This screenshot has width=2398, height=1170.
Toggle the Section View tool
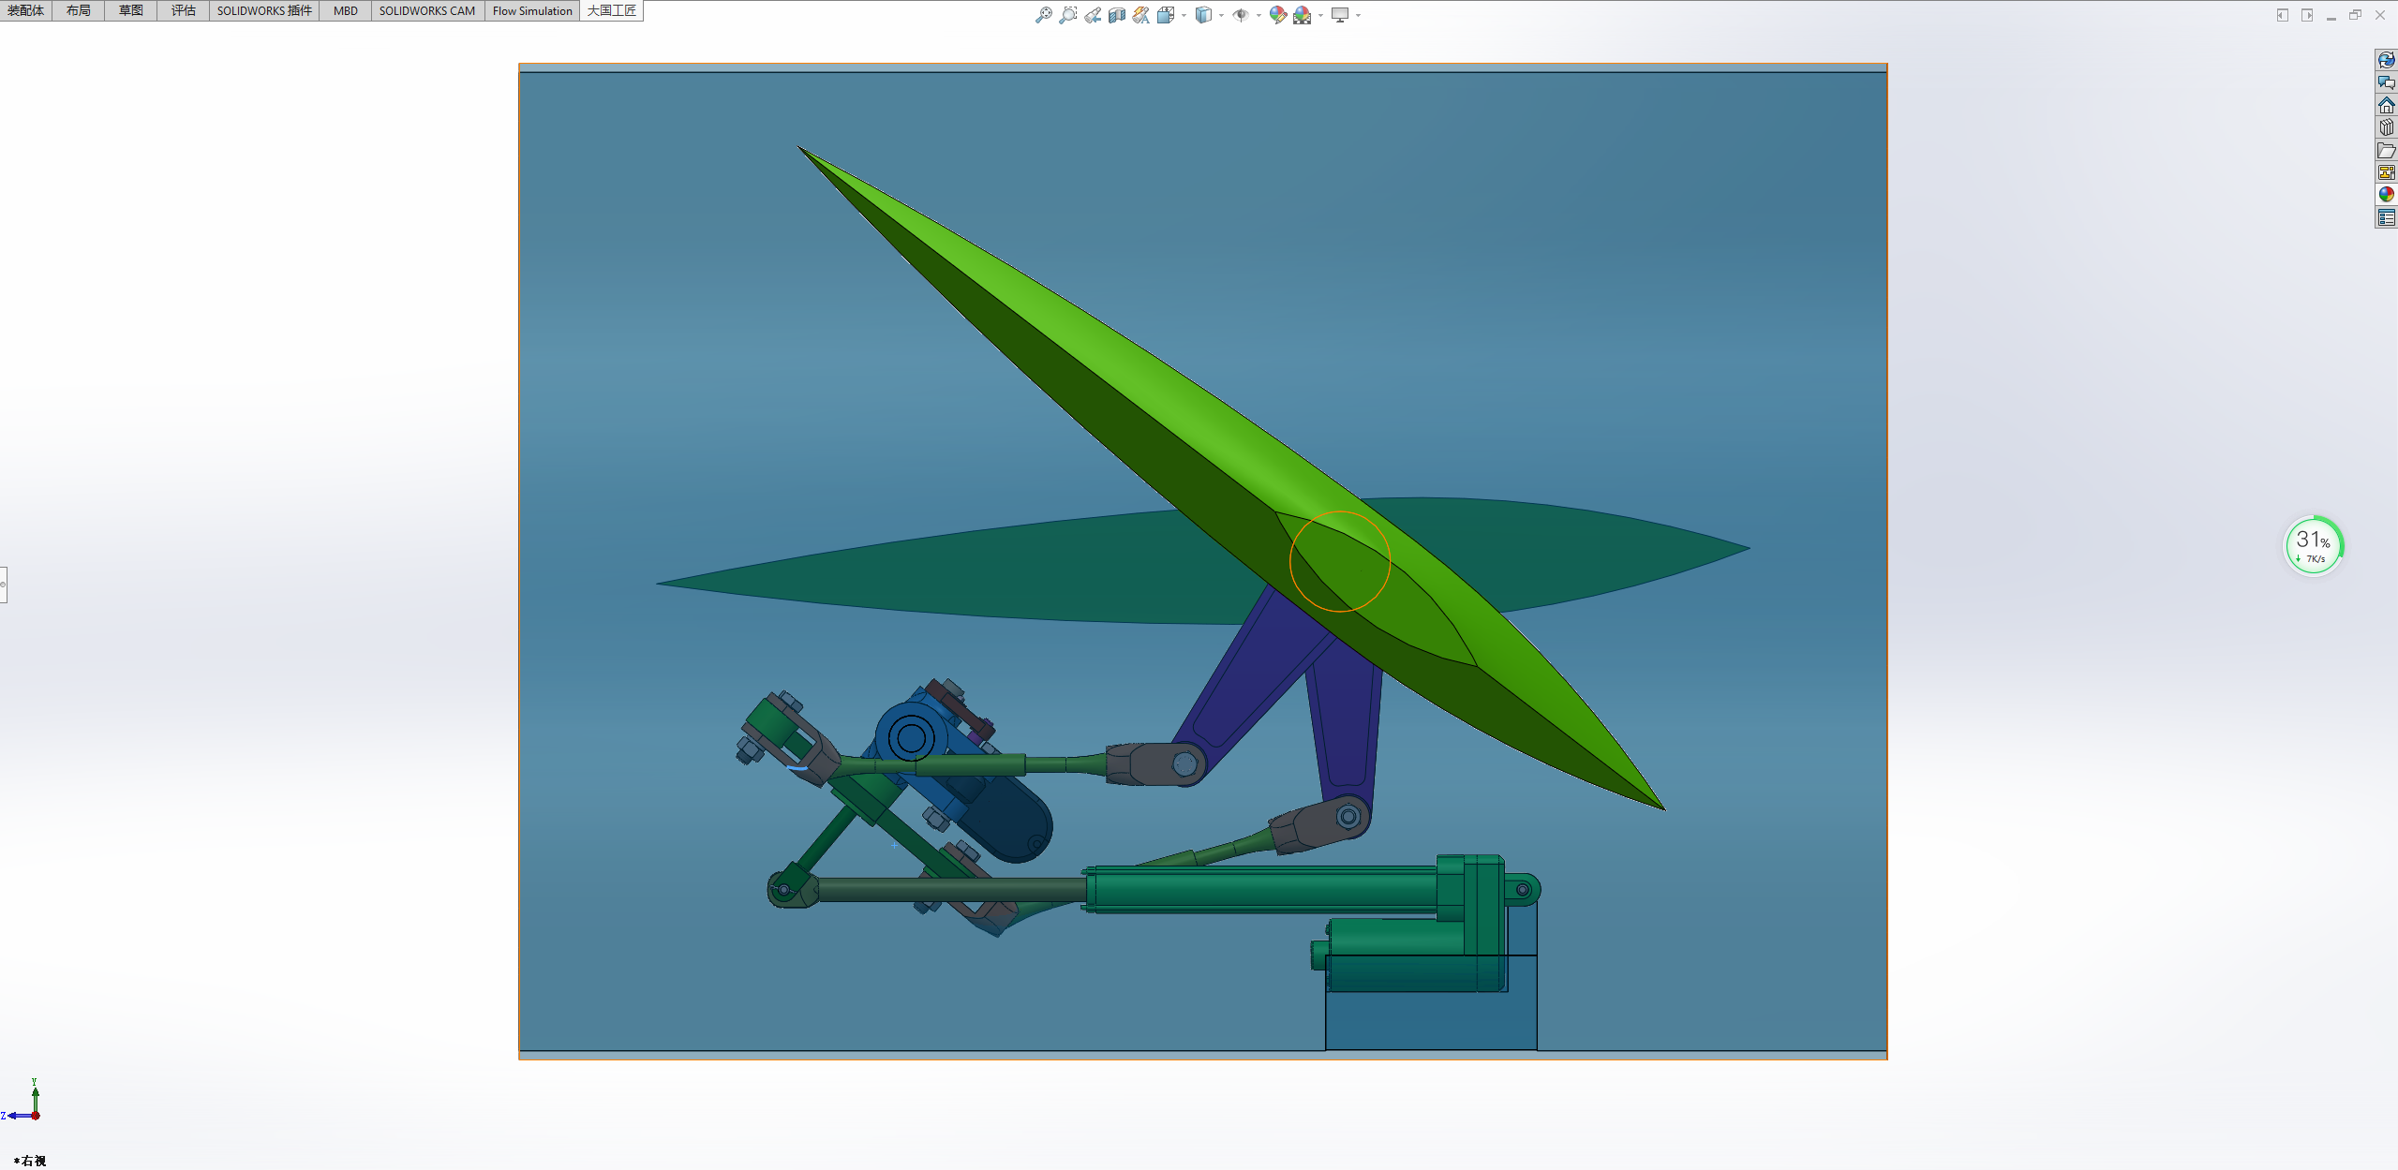point(1116,15)
